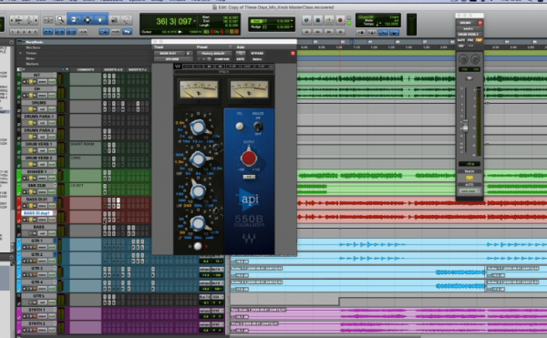547x338 pixels.
Task: Toggle the IN button at EQ bottom
Action: 198,246
